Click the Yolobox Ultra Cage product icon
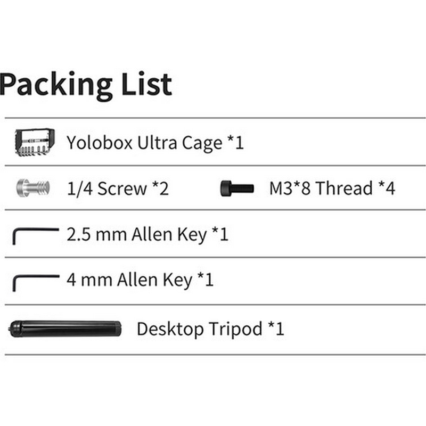Screen dimensions: 426x426 (x=34, y=142)
